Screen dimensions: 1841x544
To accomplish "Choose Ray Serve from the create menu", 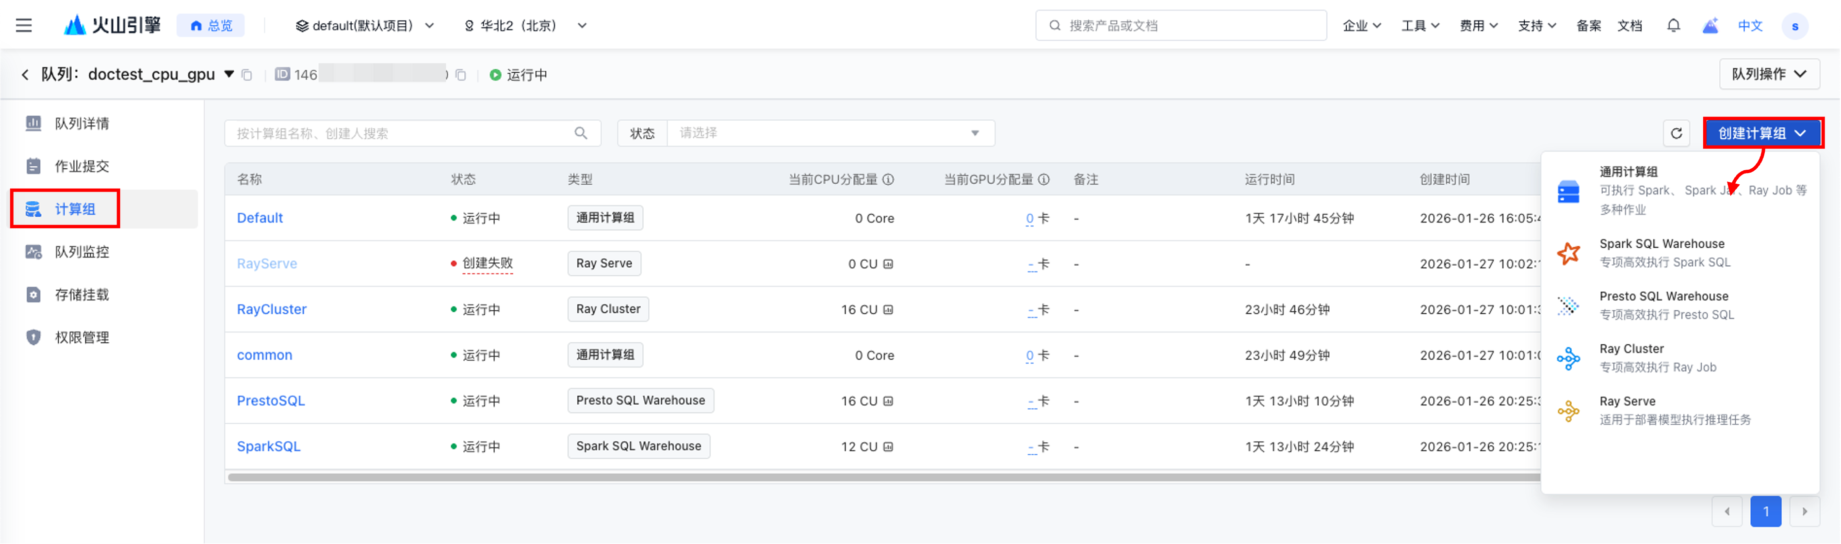I will [x=1680, y=411].
